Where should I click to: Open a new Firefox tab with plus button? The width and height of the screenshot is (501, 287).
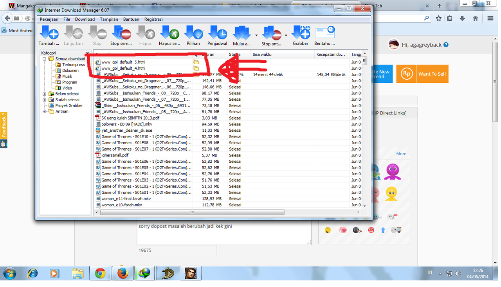point(439,5)
